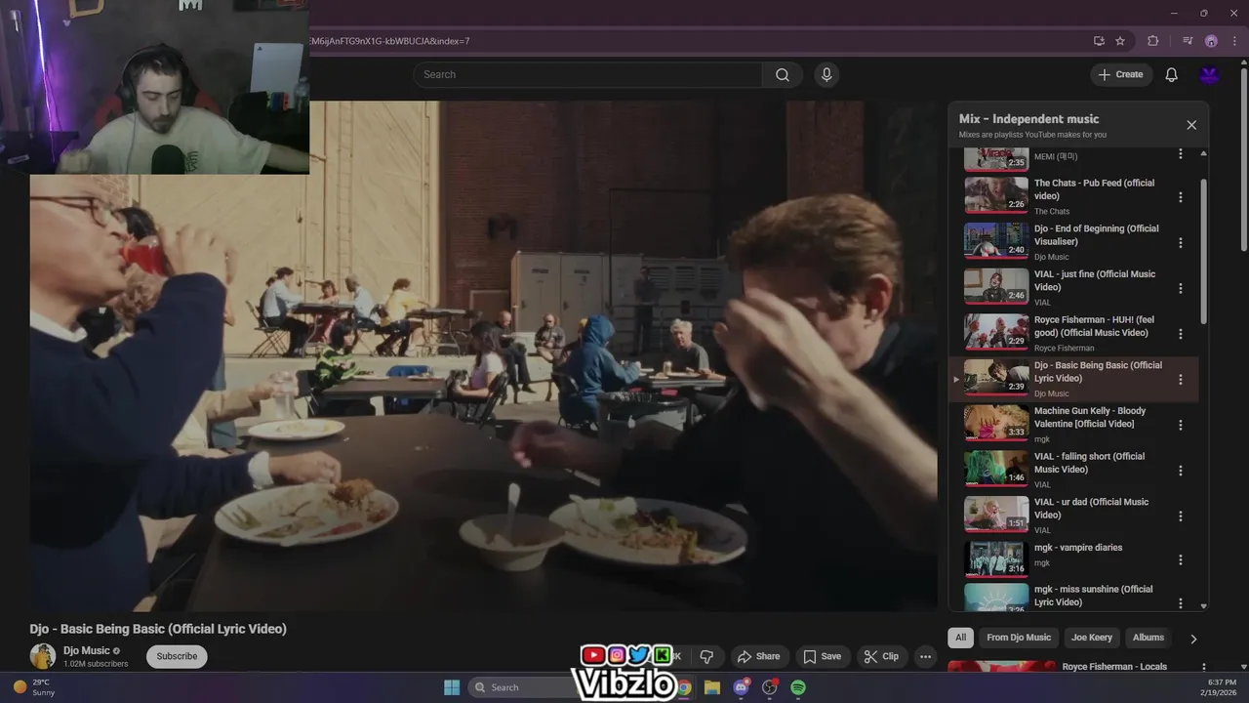This screenshot has height=703, width=1249.
Task: Open options for VIAL - falling short
Action: point(1181,471)
